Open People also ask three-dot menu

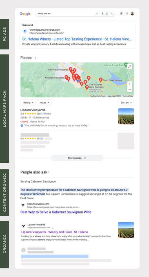click(49, 172)
